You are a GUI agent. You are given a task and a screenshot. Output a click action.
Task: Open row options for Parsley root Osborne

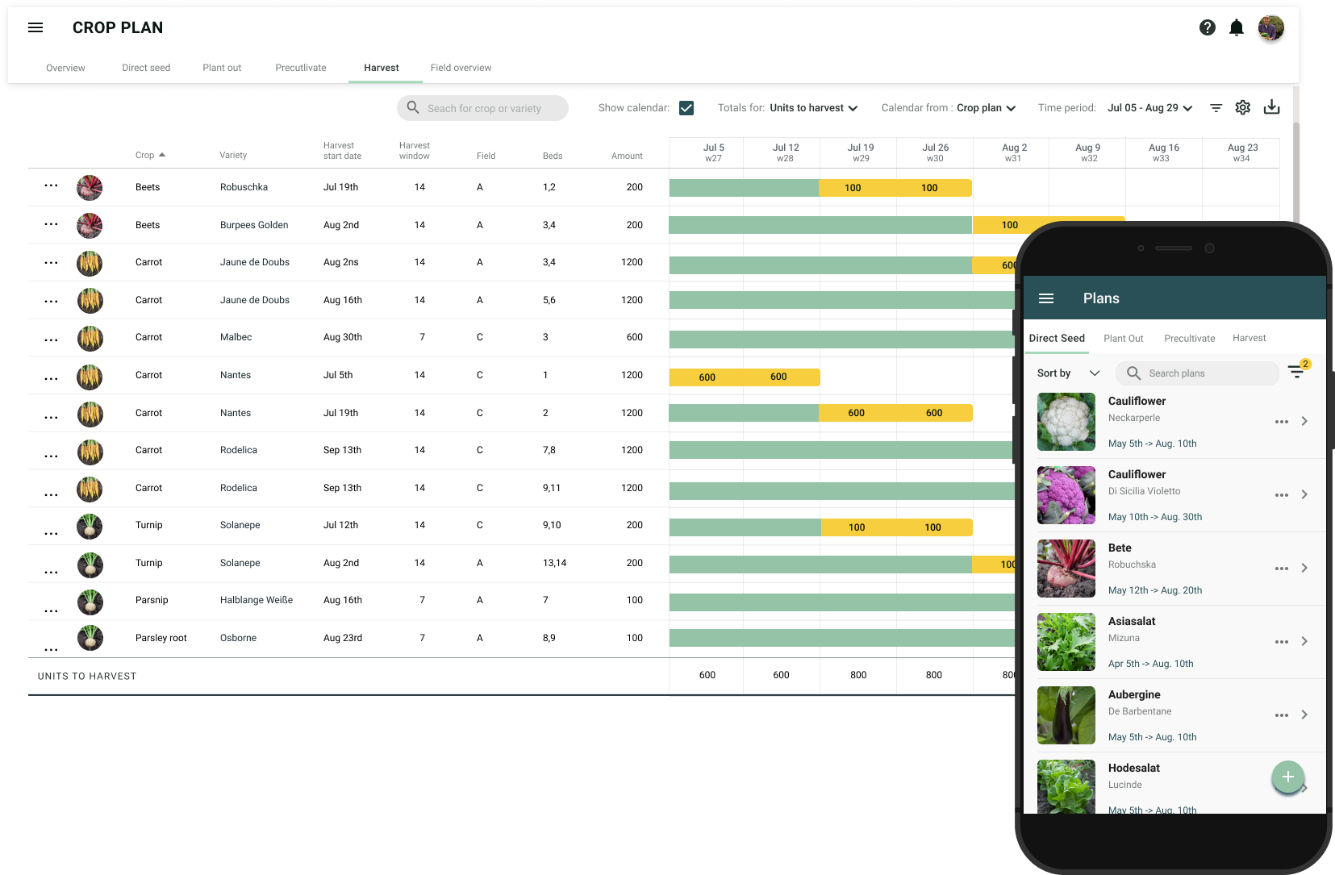51,649
